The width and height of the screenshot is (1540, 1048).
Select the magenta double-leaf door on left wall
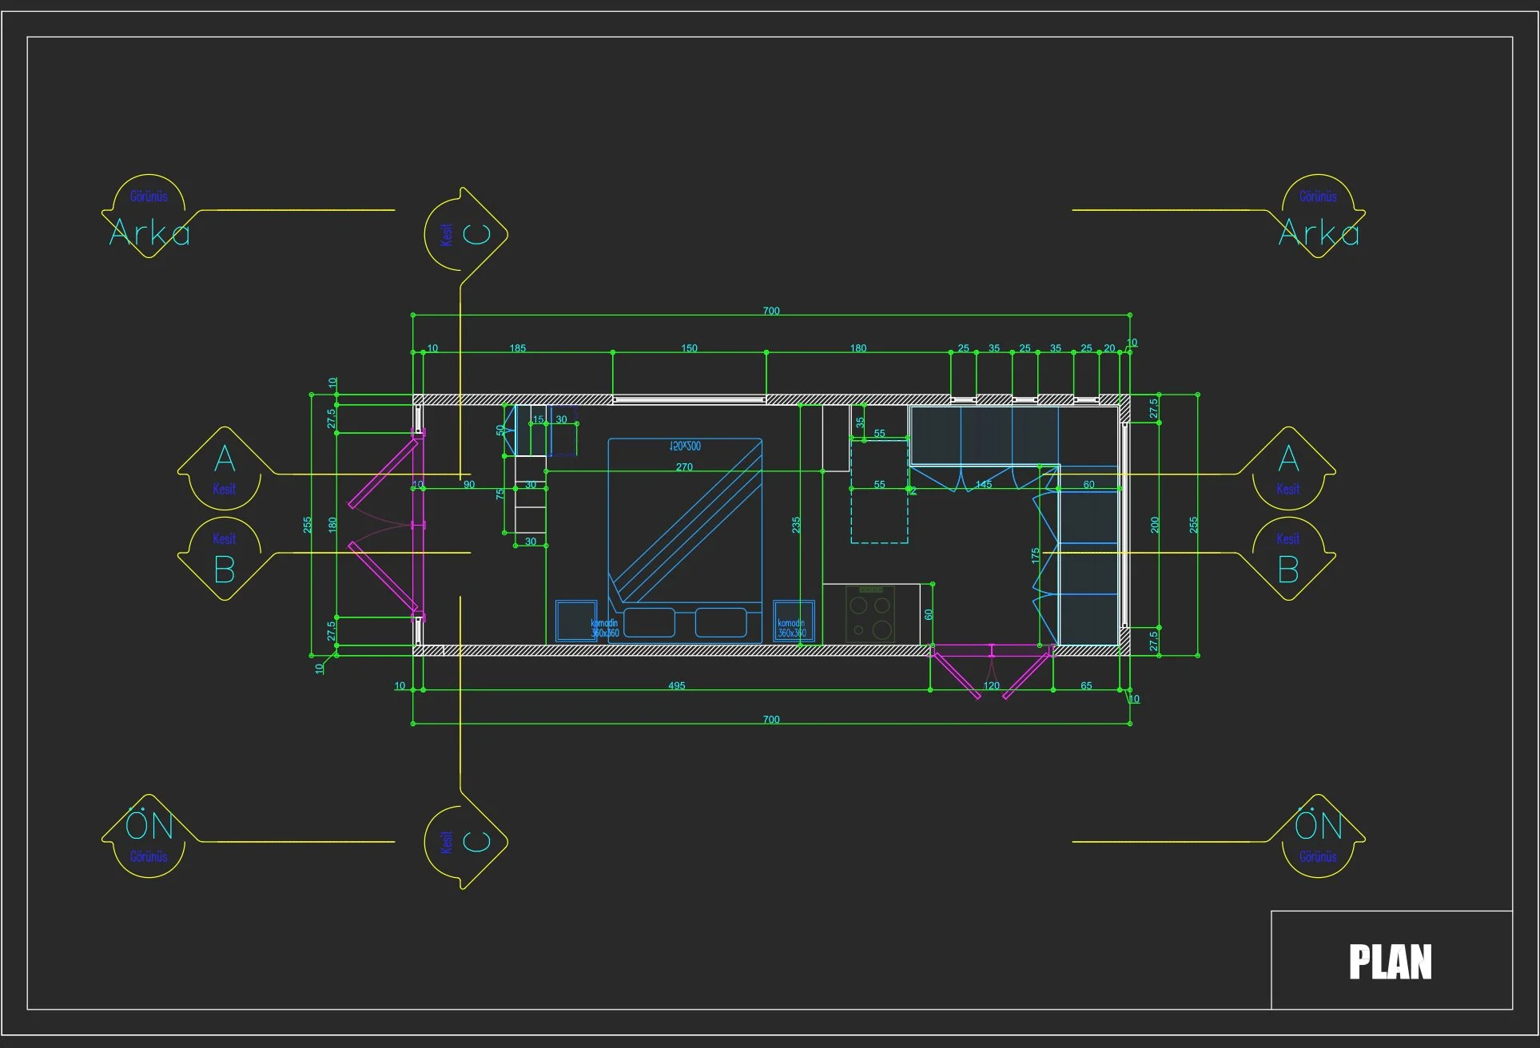click(x=388, y=525)
